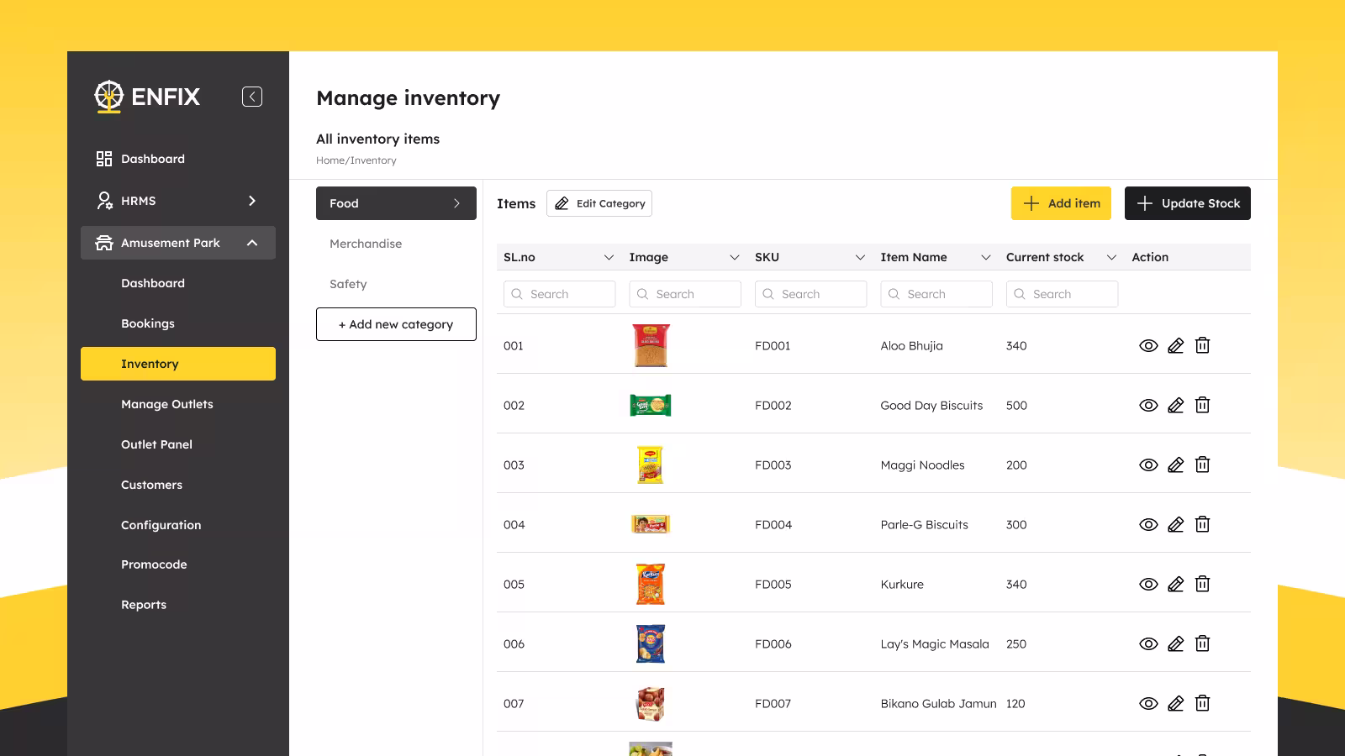Edit the Aloo Bhujia item
The height and width of the screenshot is (756, 1345).
[1175, 345]
